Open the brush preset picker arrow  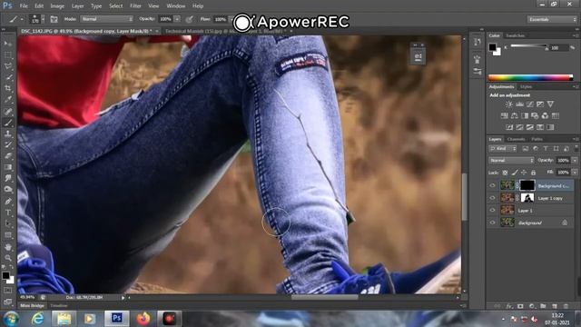tap(43, 19)
